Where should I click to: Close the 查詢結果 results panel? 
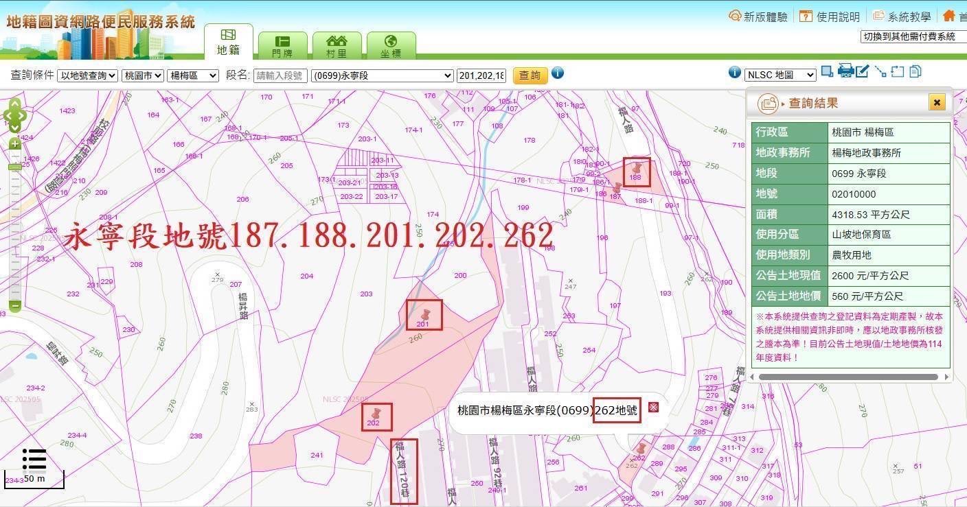[937, 103]
